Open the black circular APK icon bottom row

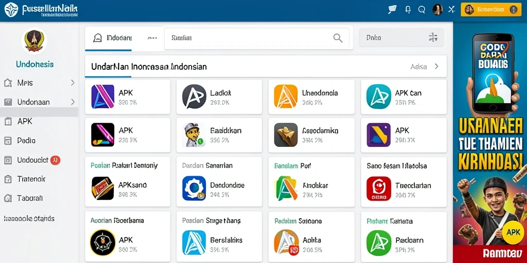point(103,243)
